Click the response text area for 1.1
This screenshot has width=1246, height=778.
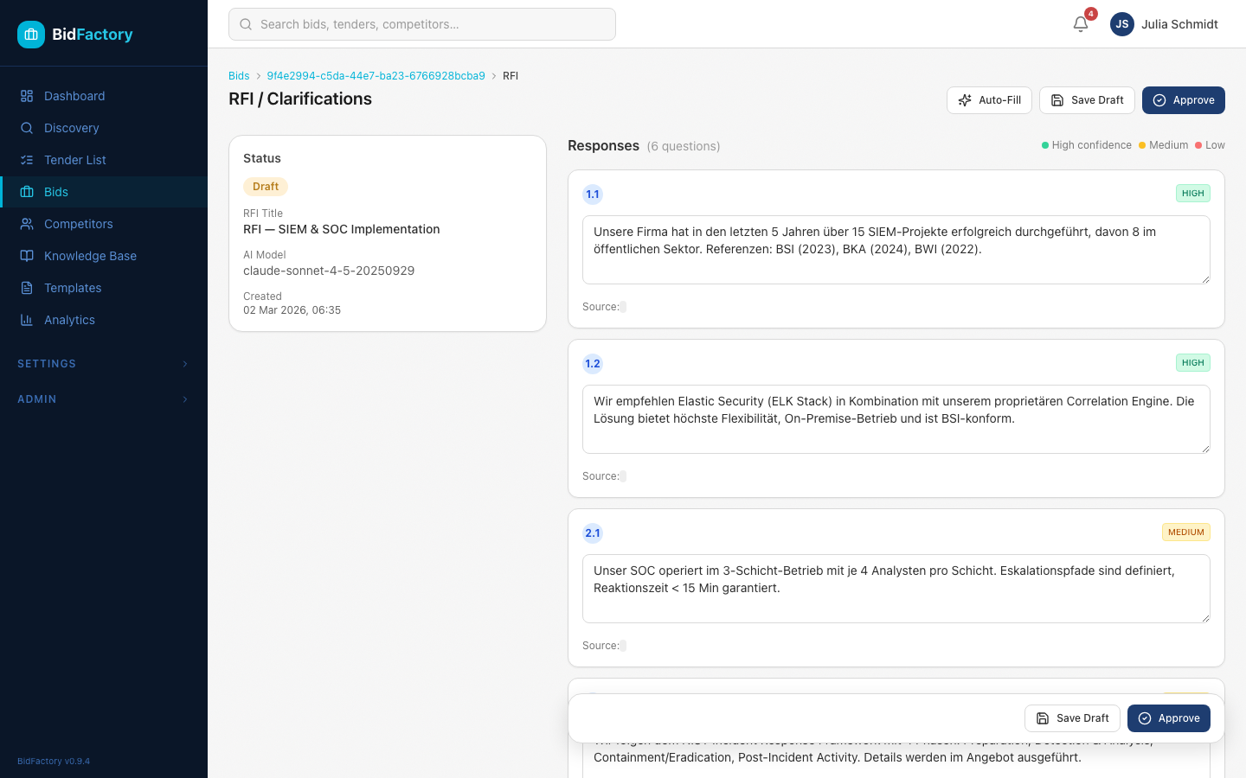pyautogui.click(x=896, y=250)
